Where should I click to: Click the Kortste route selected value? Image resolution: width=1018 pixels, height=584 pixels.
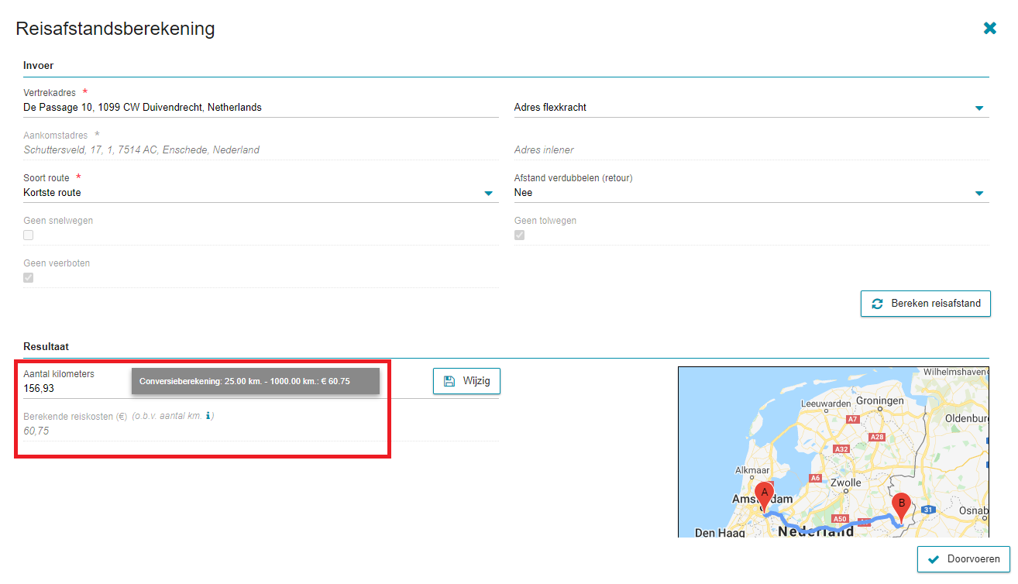point(52,193)
